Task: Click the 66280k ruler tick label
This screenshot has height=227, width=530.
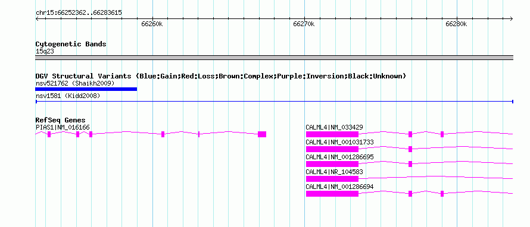Action: (456, 24)
